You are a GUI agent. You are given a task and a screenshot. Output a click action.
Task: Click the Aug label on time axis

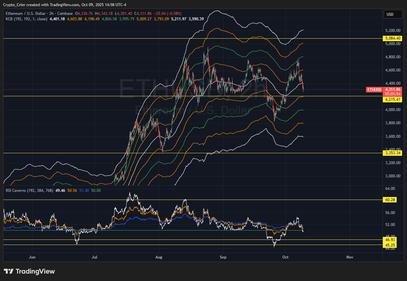click(x=158, y=257)
